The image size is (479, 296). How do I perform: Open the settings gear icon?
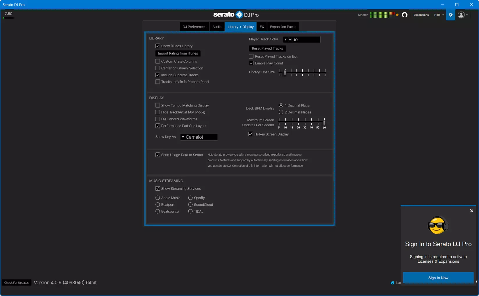(x=451, y=15)
